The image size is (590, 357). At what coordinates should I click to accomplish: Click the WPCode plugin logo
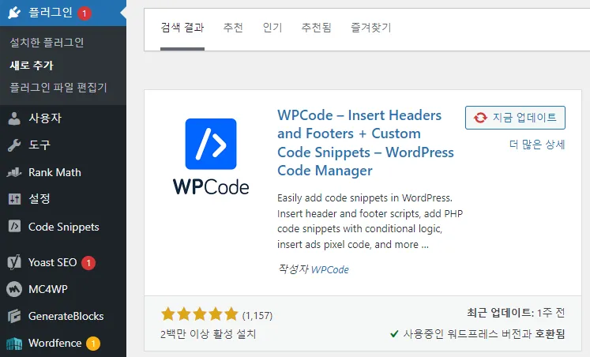pos(211,156)
